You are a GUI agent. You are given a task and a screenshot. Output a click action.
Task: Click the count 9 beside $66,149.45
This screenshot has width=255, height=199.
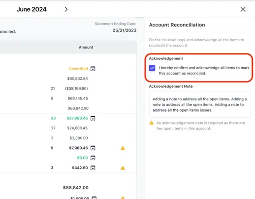pyautogui.click(x=52, y=99)
